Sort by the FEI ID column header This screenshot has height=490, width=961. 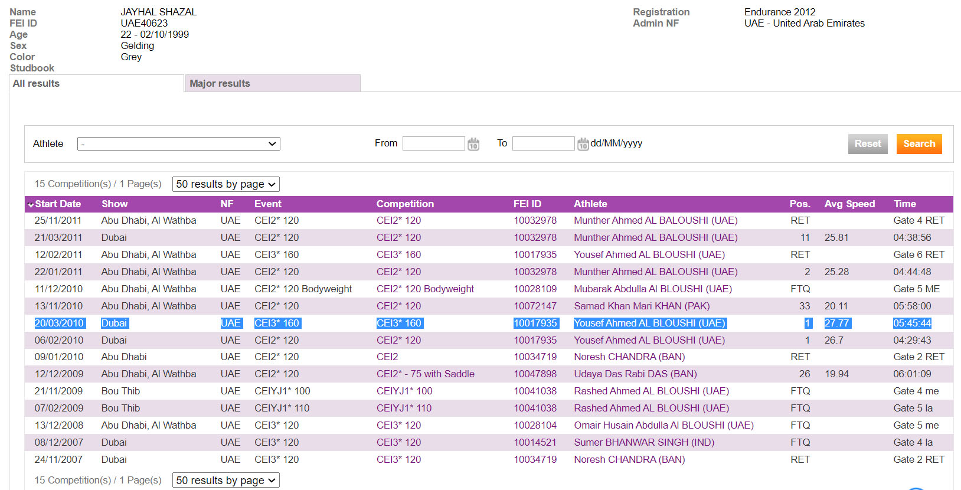[x=527, y=204]
